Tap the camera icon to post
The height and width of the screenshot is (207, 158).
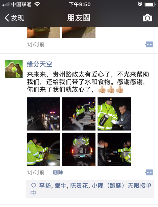pyautogui.click(x=147, y=18)
